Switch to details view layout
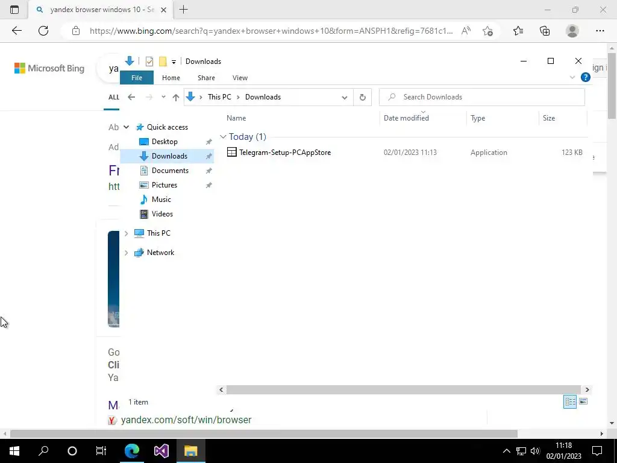The height and width of the screenshot is (463, 617). [x=570, y=402]
